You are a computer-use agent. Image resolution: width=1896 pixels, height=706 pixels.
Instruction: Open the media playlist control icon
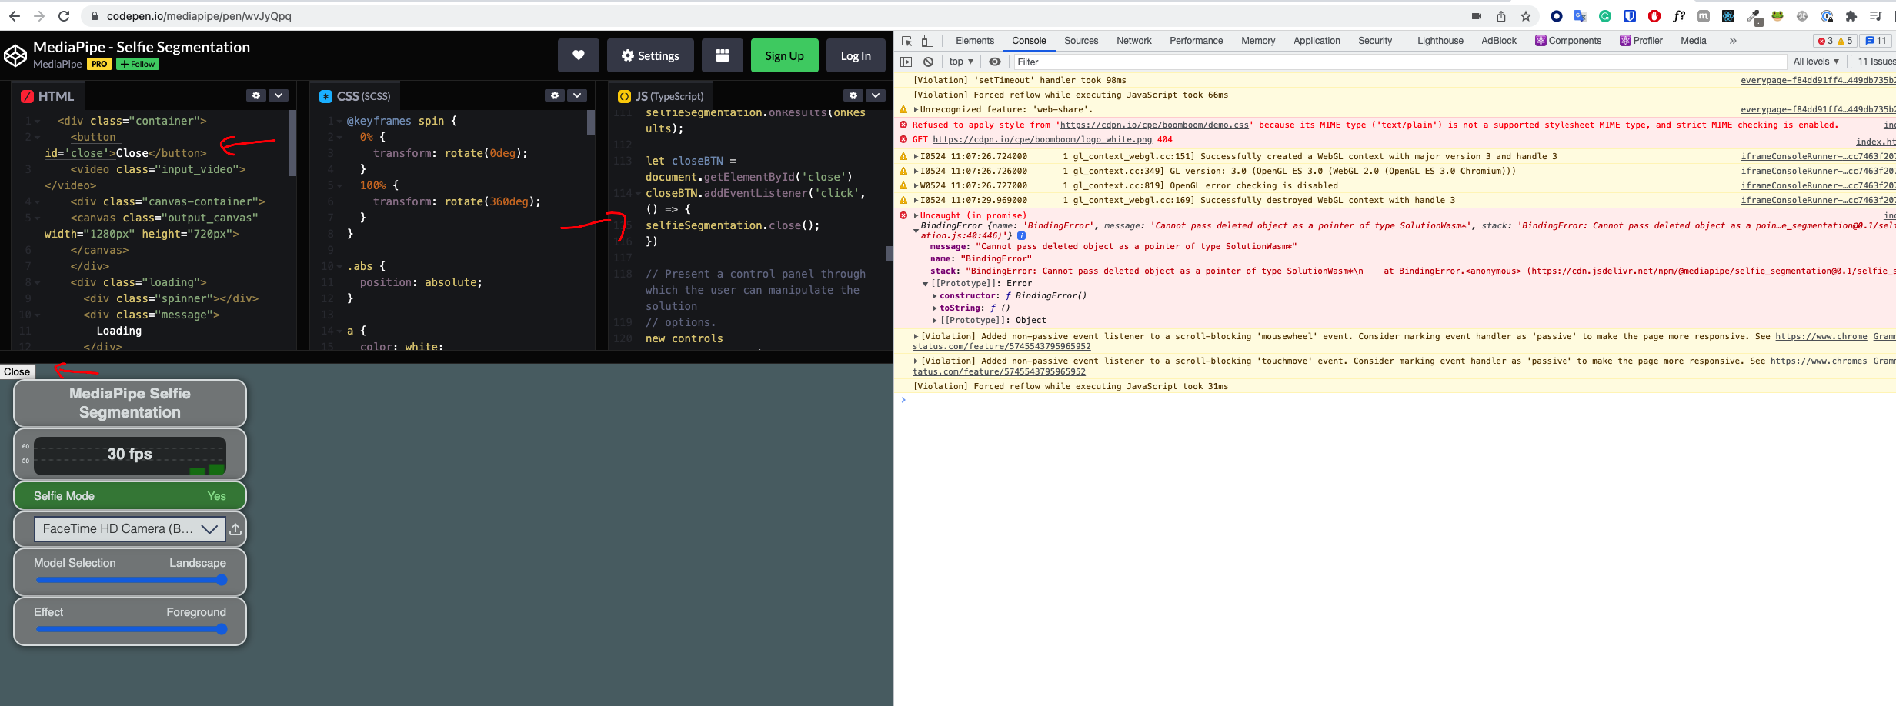point(1876,16)
